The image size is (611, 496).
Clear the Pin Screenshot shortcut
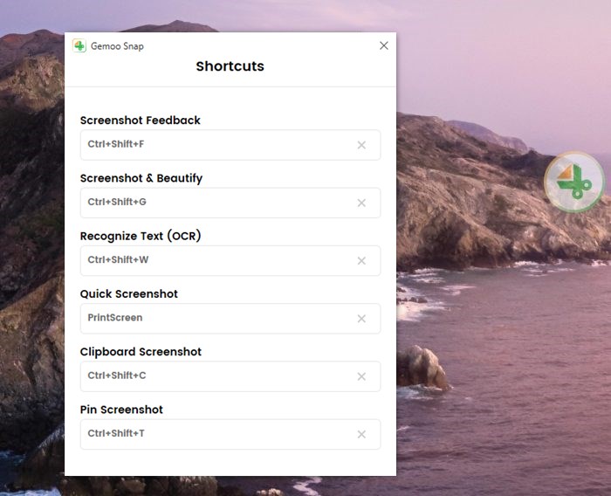361,434
